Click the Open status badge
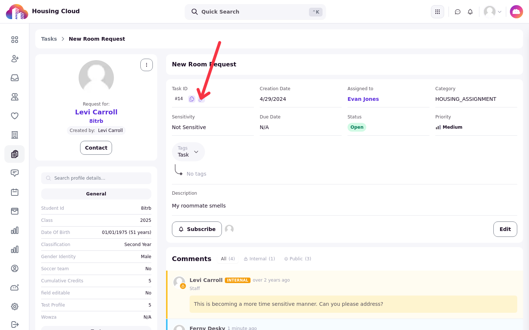This screenshot has height=330, width=529. click(x=357, y=127)
